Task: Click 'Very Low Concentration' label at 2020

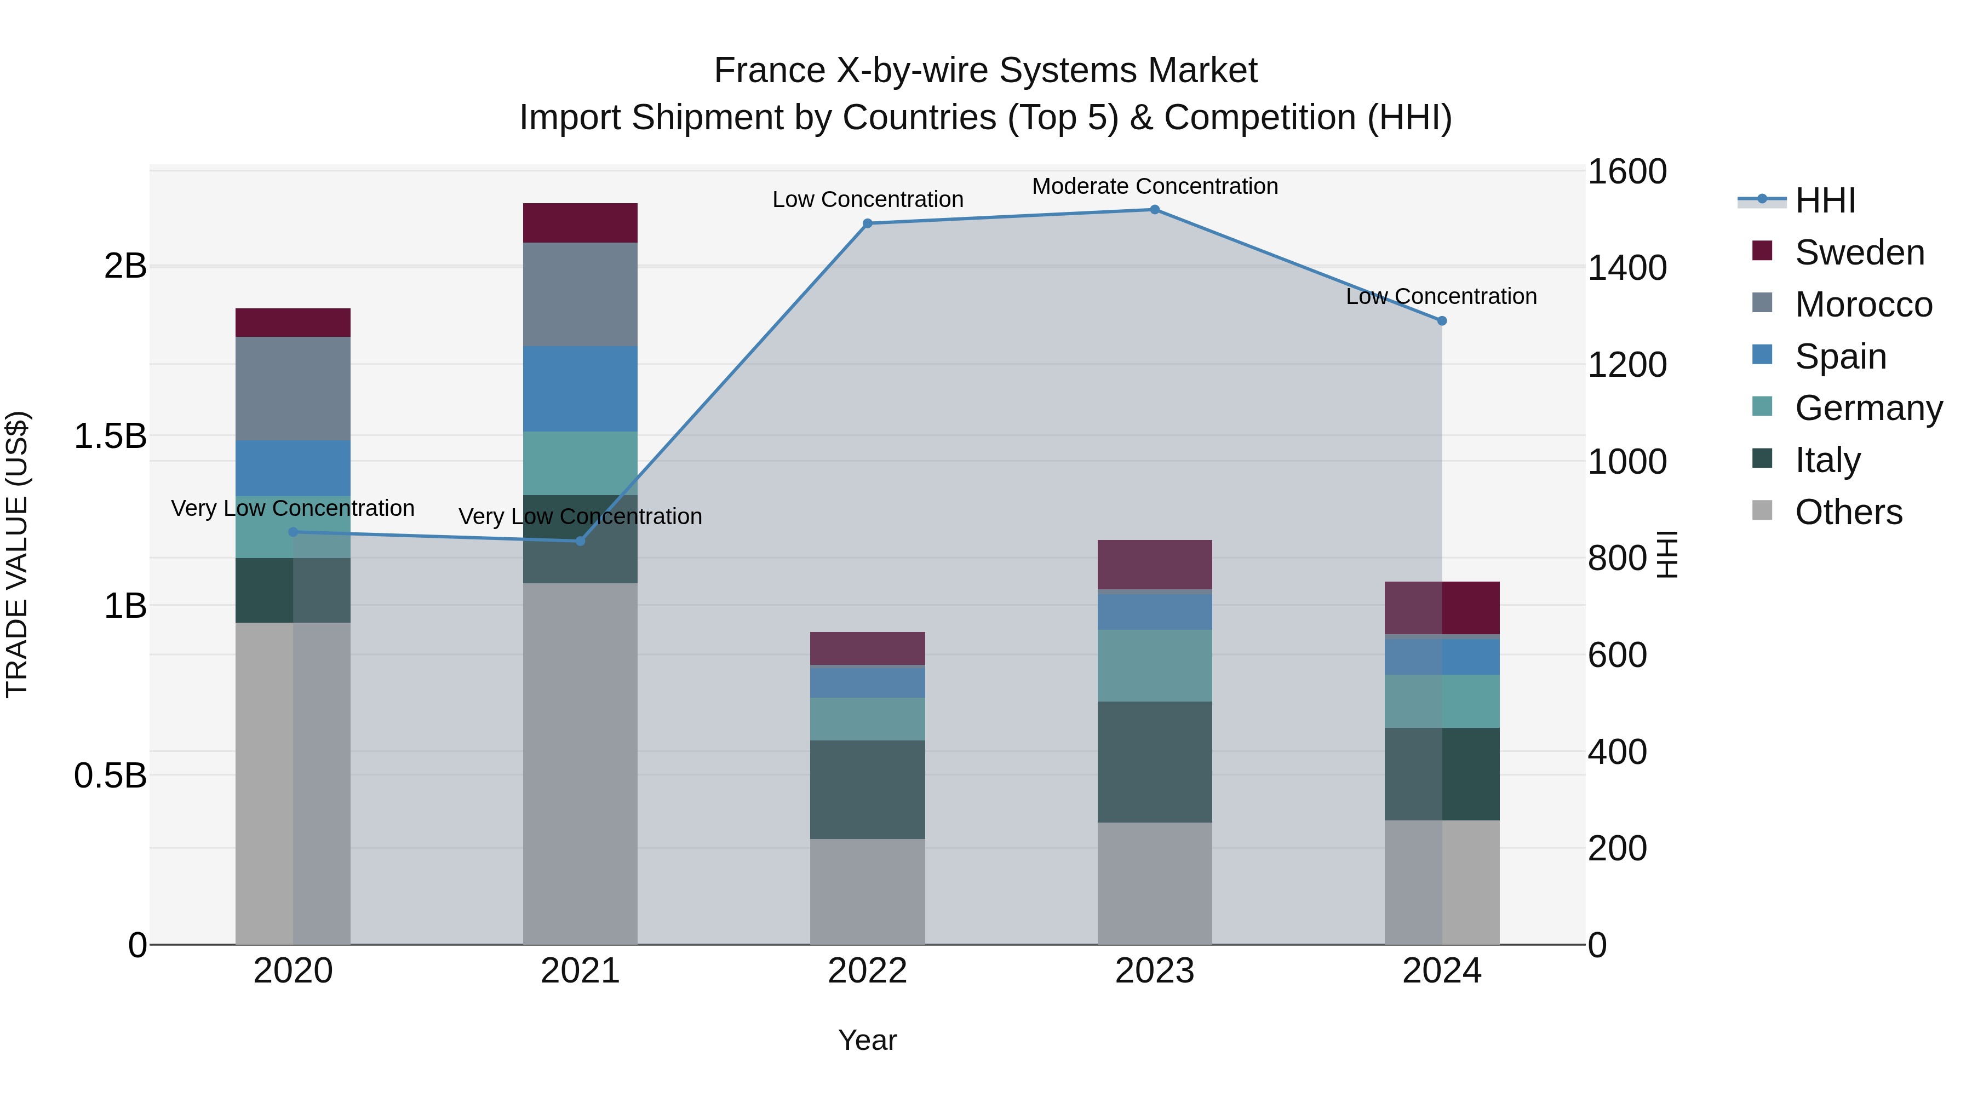Action: (293, 508)
